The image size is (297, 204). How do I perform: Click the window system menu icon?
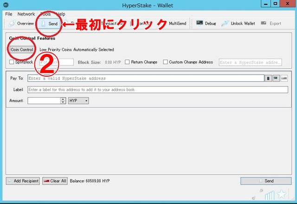click(x=6, y=5)
